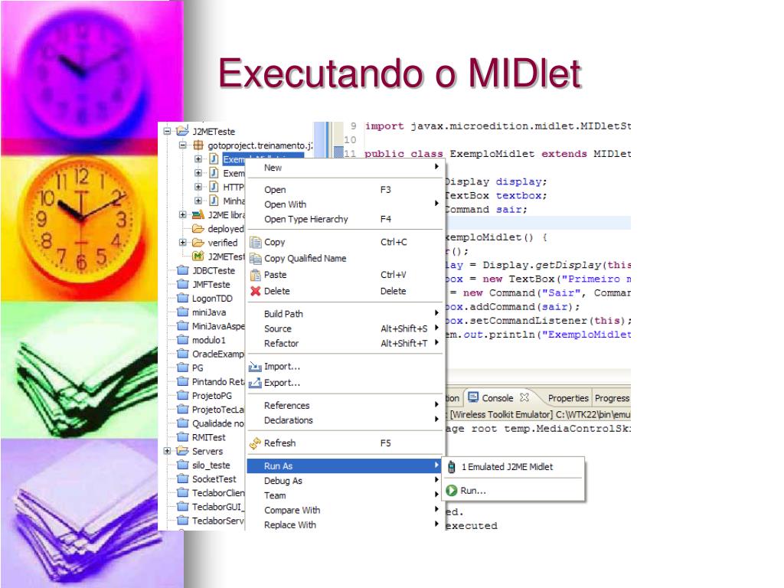Click the Console tab monitor icon
The width and height of the screenshot is (784, 588).
point(473,397)
